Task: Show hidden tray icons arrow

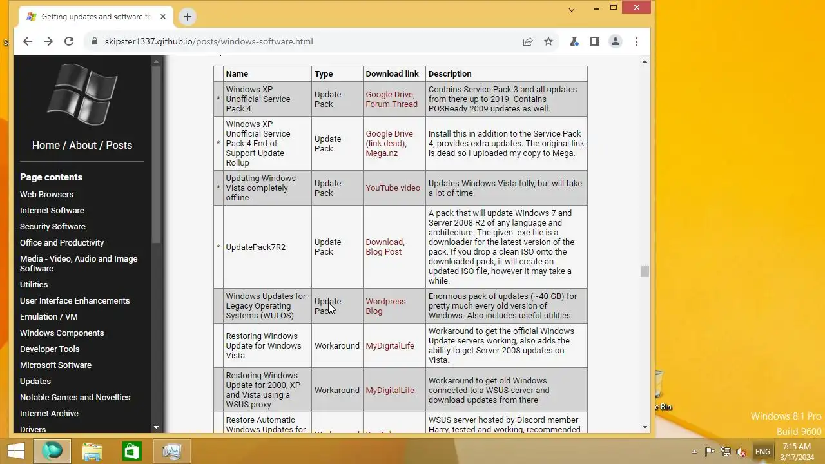Action: pos(694,452)
